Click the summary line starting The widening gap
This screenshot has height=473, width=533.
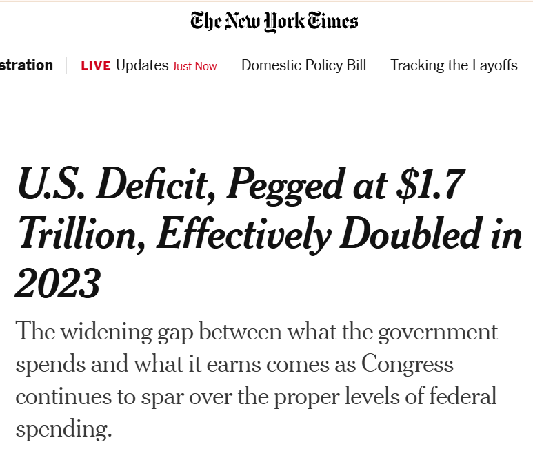(x=257, y=332)
